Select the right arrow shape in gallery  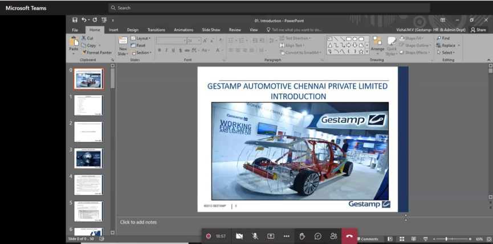(x=349, y=45)
